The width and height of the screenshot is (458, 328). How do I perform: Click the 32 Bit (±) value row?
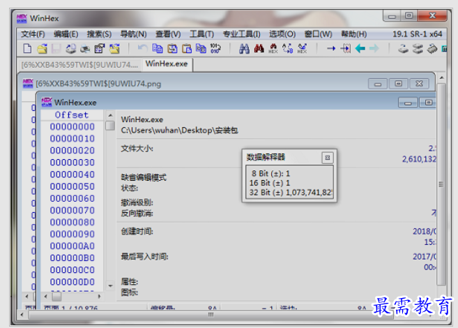click(x=290, y=193)
